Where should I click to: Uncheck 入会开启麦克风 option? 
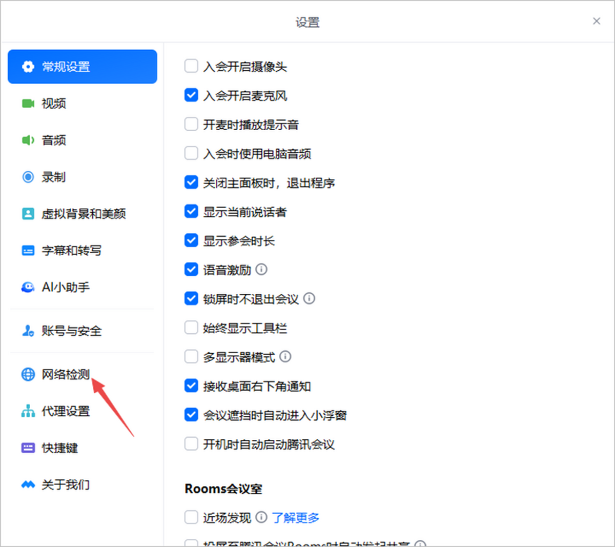tap(191, 95)
